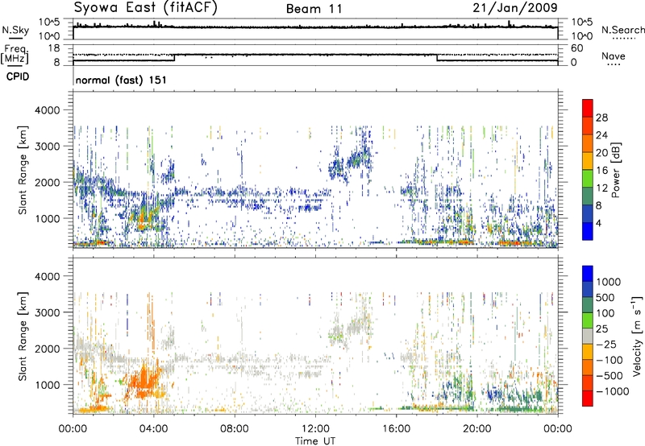Select the '04:00' time tick label

point(154,429)
